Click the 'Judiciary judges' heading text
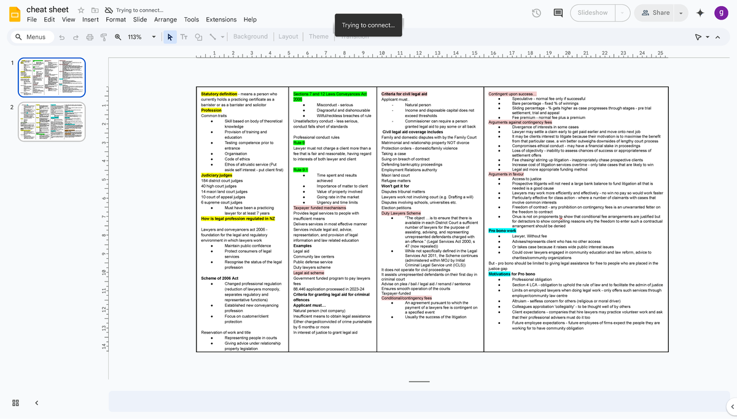 click(x=218, y=175)
